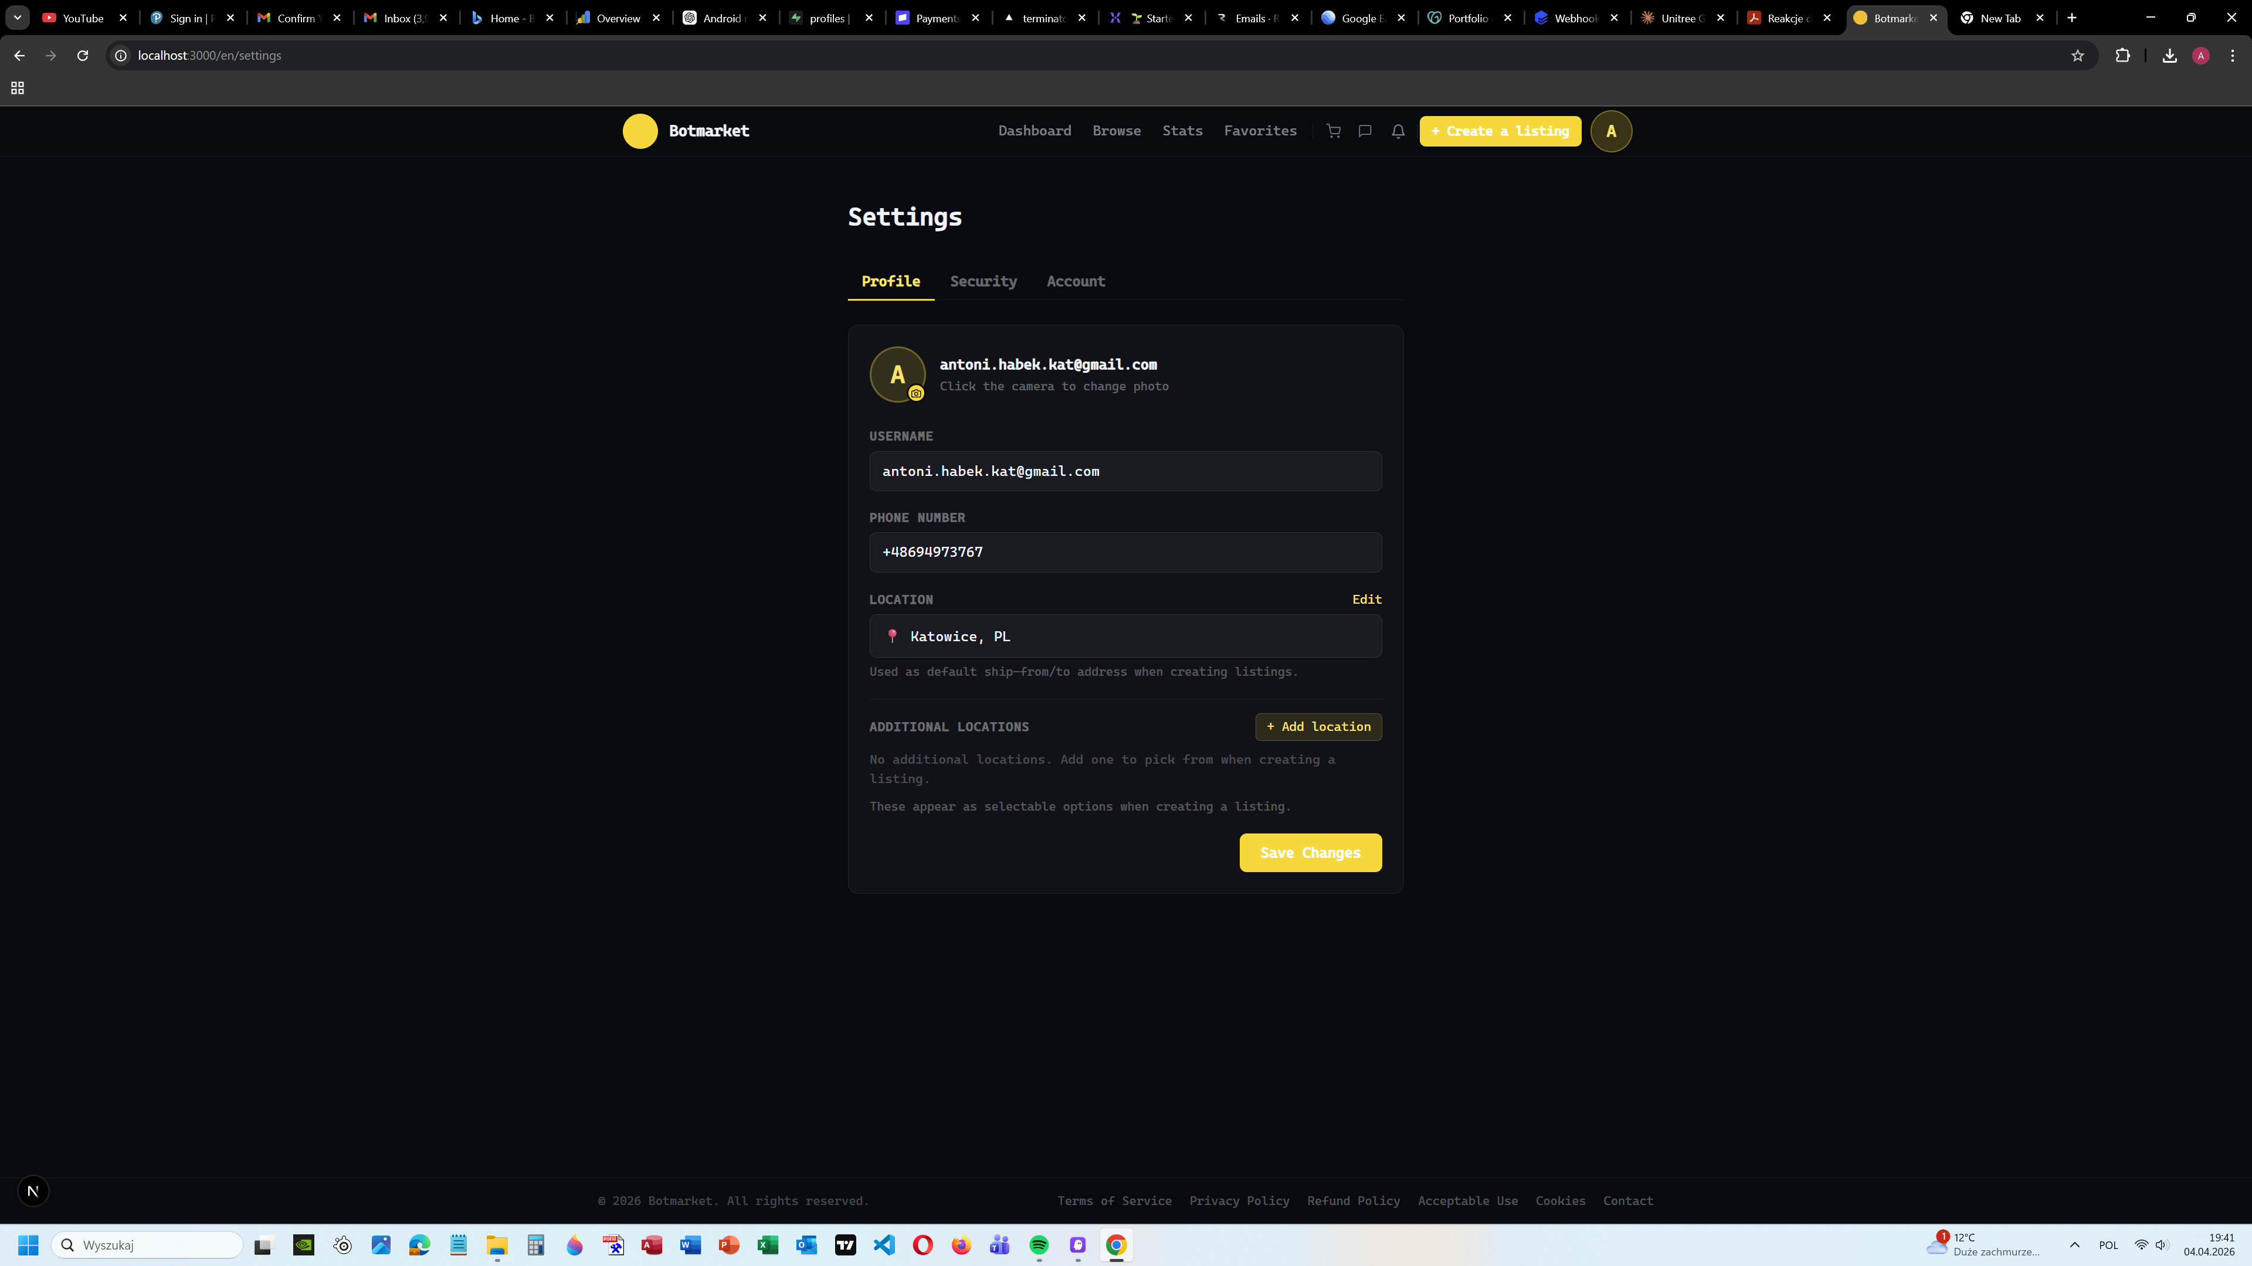This screenshot has width=2252, height=1266.
Task: Click Save Changes button
Action: [x=1310, y=853]
